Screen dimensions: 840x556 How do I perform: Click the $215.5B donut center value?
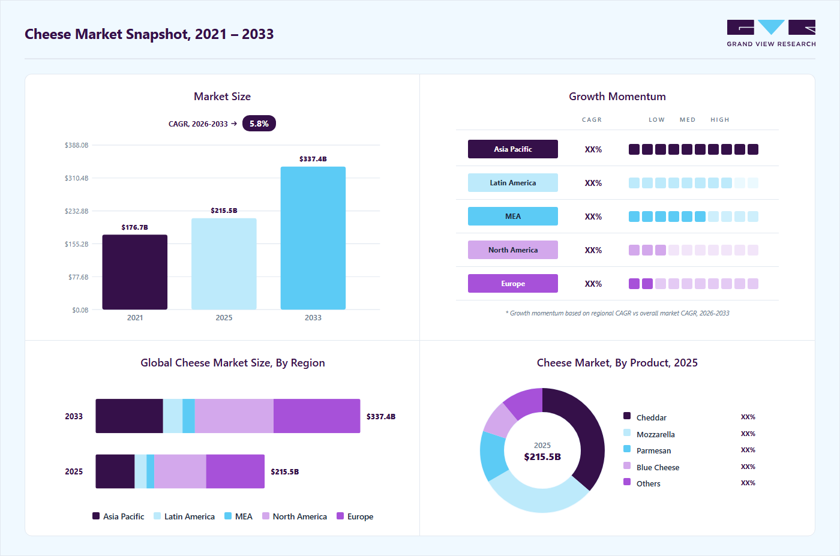pyautogui.click(x=542, y=457)
